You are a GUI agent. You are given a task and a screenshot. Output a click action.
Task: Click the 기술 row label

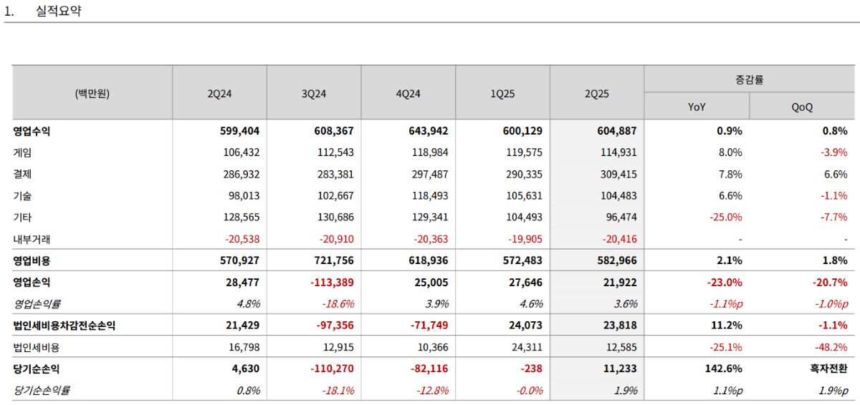click(x=22, y=195)
